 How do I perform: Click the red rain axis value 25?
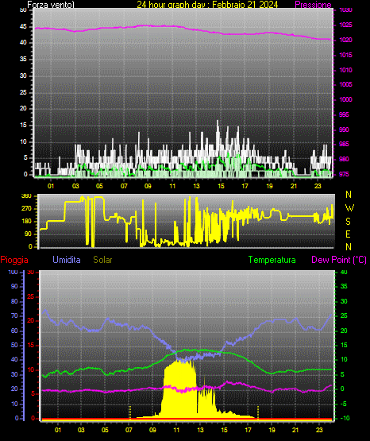(x=31, y=296)
